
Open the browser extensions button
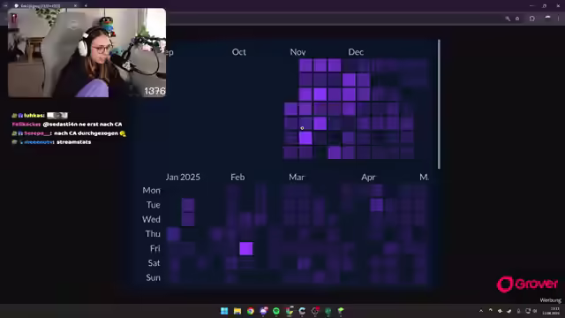point(531,19)
